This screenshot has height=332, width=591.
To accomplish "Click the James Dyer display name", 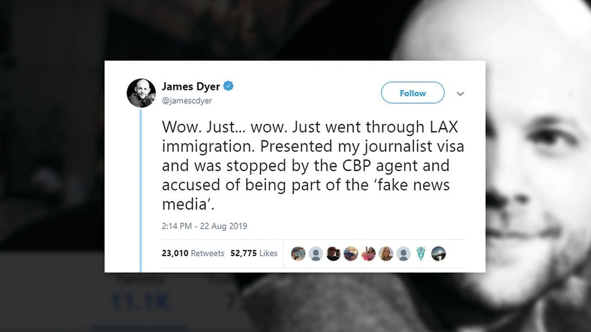I will pos(190,86).
